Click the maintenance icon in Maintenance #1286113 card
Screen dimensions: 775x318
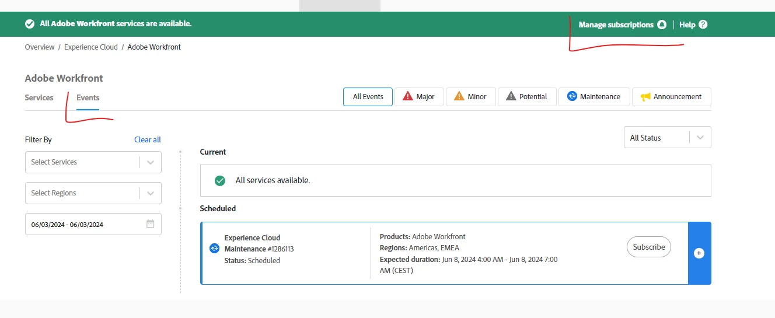[214, 249]
